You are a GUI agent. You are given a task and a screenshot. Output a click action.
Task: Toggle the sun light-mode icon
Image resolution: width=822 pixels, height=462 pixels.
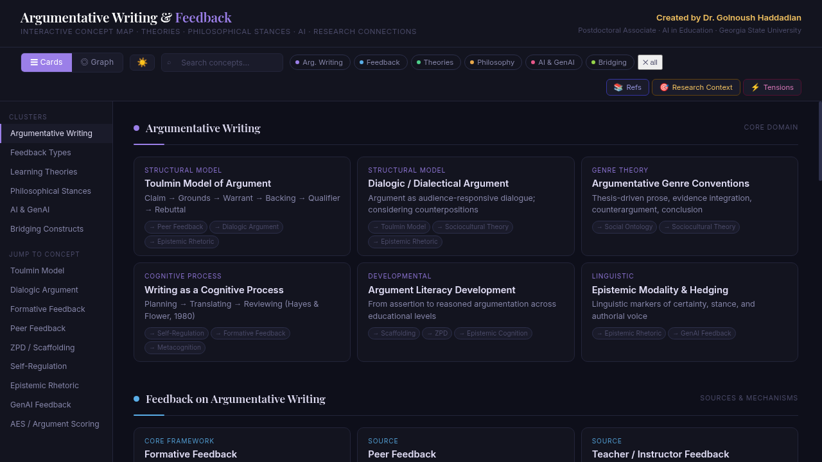[142, 62]
